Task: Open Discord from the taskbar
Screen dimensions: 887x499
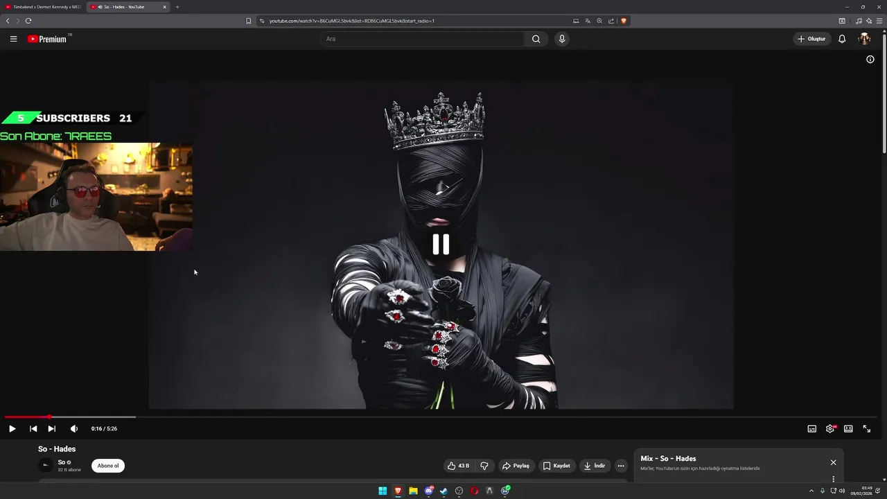Action: (429, 491)
